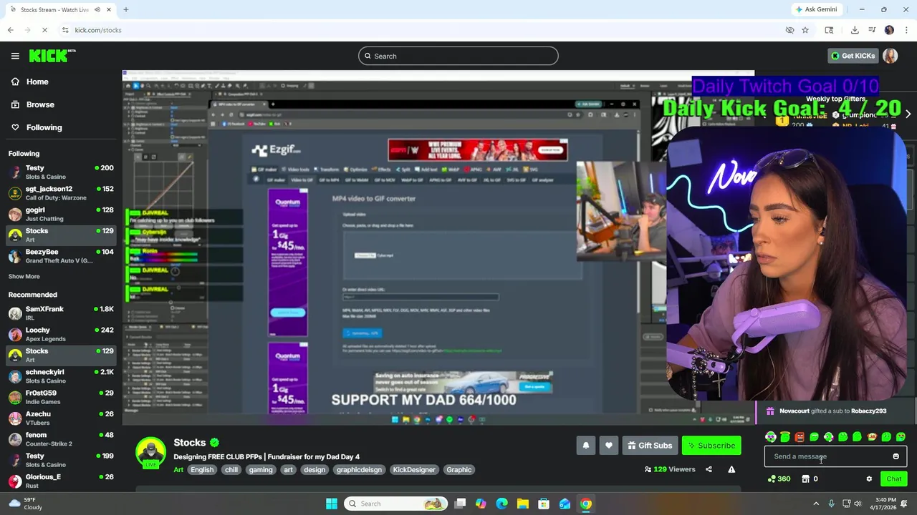The height and width of the screenshot is (515, 917).
Task: Click the KICK logo
Action: click(x=52, y=56)
